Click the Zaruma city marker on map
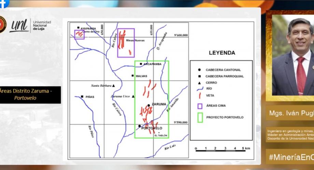The height and width of the screenshot is (170, 314). pos(149,105)
